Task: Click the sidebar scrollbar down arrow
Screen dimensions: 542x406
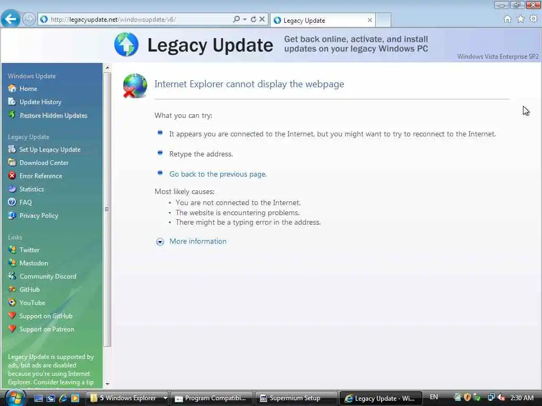Action: tap(107, 384)
